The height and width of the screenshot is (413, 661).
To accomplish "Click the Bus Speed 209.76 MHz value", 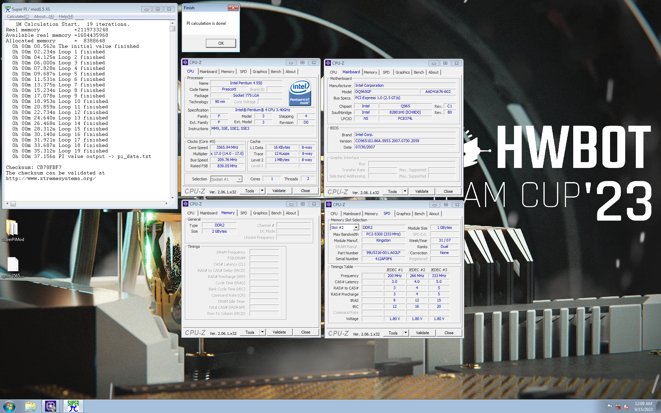I will pyautogui.click(x=227, y=160).
